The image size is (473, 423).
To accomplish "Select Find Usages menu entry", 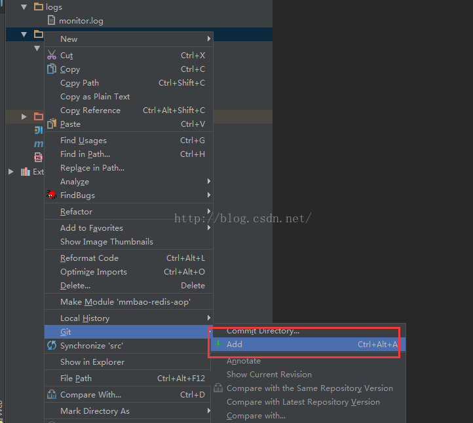I will click(83, 141).
